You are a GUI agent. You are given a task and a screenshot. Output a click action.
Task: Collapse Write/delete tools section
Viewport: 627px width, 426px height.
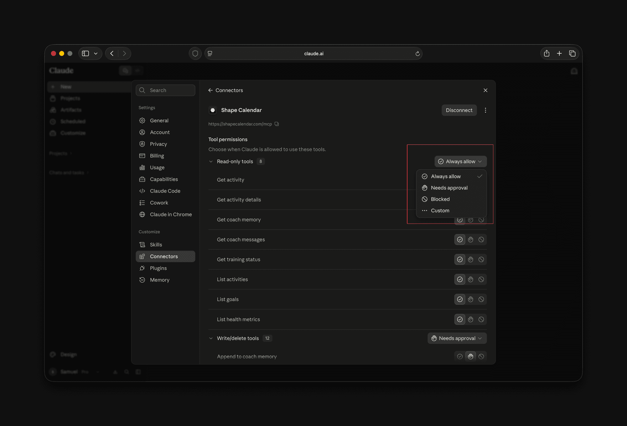point(211,338)
